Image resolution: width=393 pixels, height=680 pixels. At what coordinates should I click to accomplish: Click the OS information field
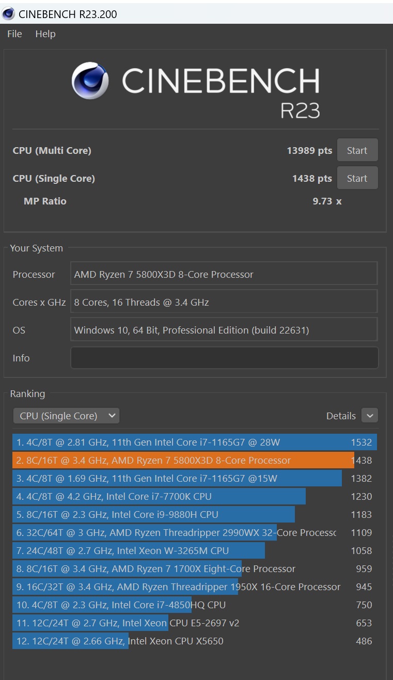click(224, 330)
